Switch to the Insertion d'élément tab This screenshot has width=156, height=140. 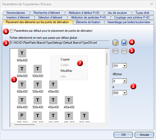(18, 17)
